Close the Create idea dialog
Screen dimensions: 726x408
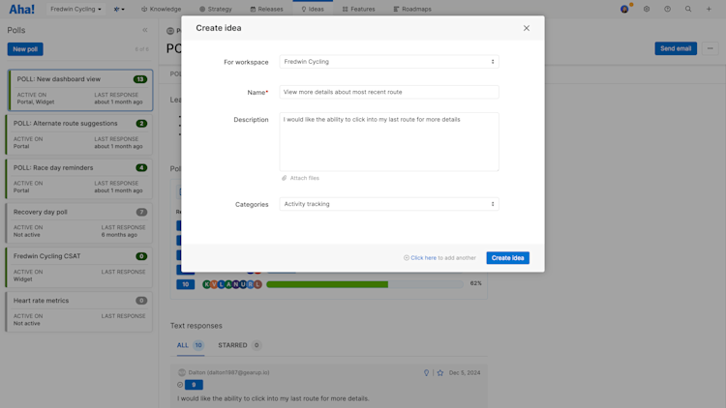tap(527, 28)
